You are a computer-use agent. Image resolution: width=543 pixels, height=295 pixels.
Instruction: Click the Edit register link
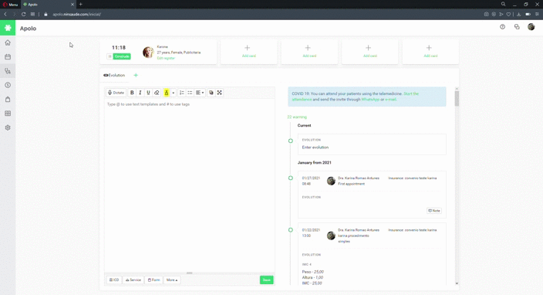click(166, 58)
